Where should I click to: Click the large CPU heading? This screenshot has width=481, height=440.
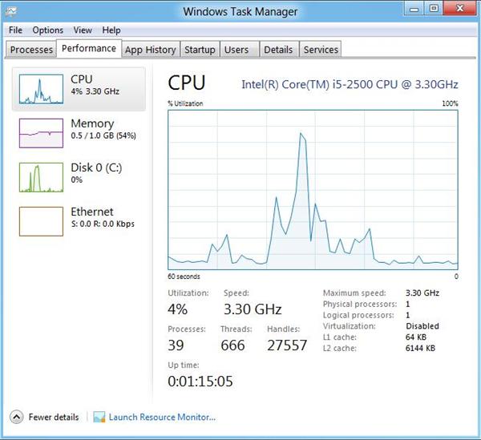click(187, 83)
